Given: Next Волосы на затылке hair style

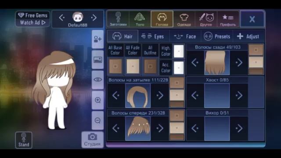Looking at the screenshot, I should 160,96.
